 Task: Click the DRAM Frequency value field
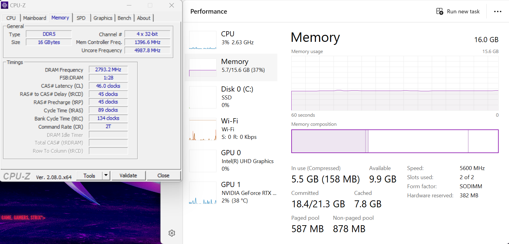108,70
